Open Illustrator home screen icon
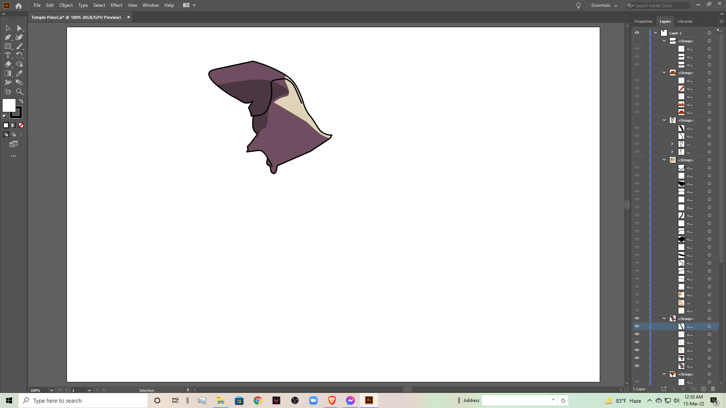 (19, 6)
